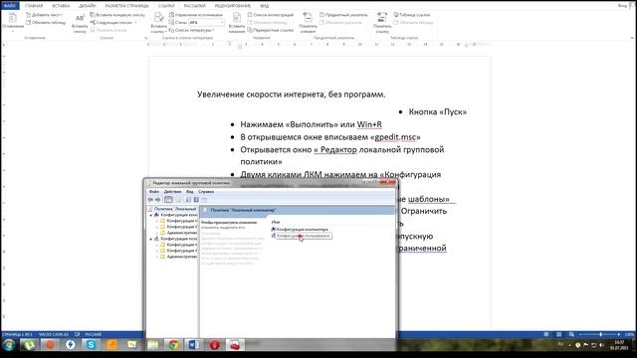The height and width of the screenshot is (358, 637).
Task: Click Предметный указатель
Action: [x=343, y=15]
